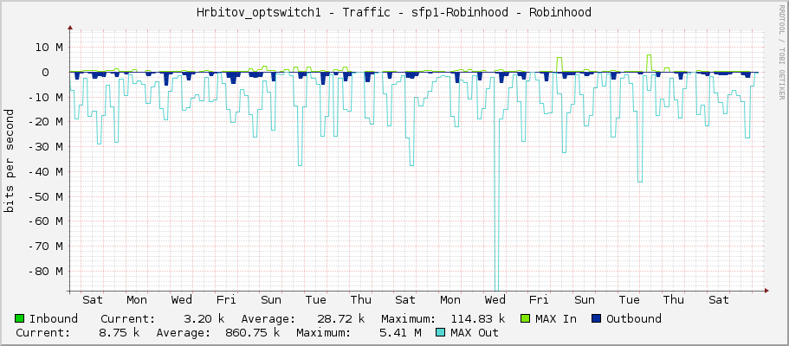Click the '-10 M' y-axis label
The width and height of the screenshot is (789, 346).
(45, 97)
